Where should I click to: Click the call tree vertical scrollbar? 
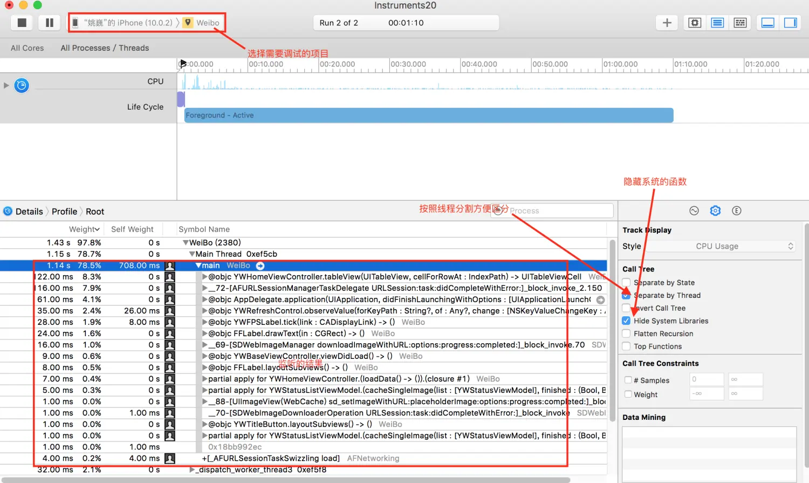(612, 330)
